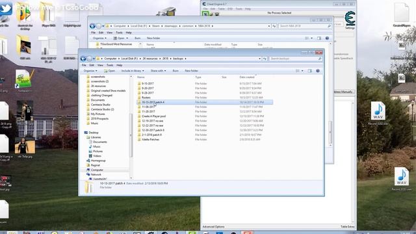Viewport: 416px width, 234px height.
Task: Expand address bar history in backups window
Action: click(x=259, y=58)
